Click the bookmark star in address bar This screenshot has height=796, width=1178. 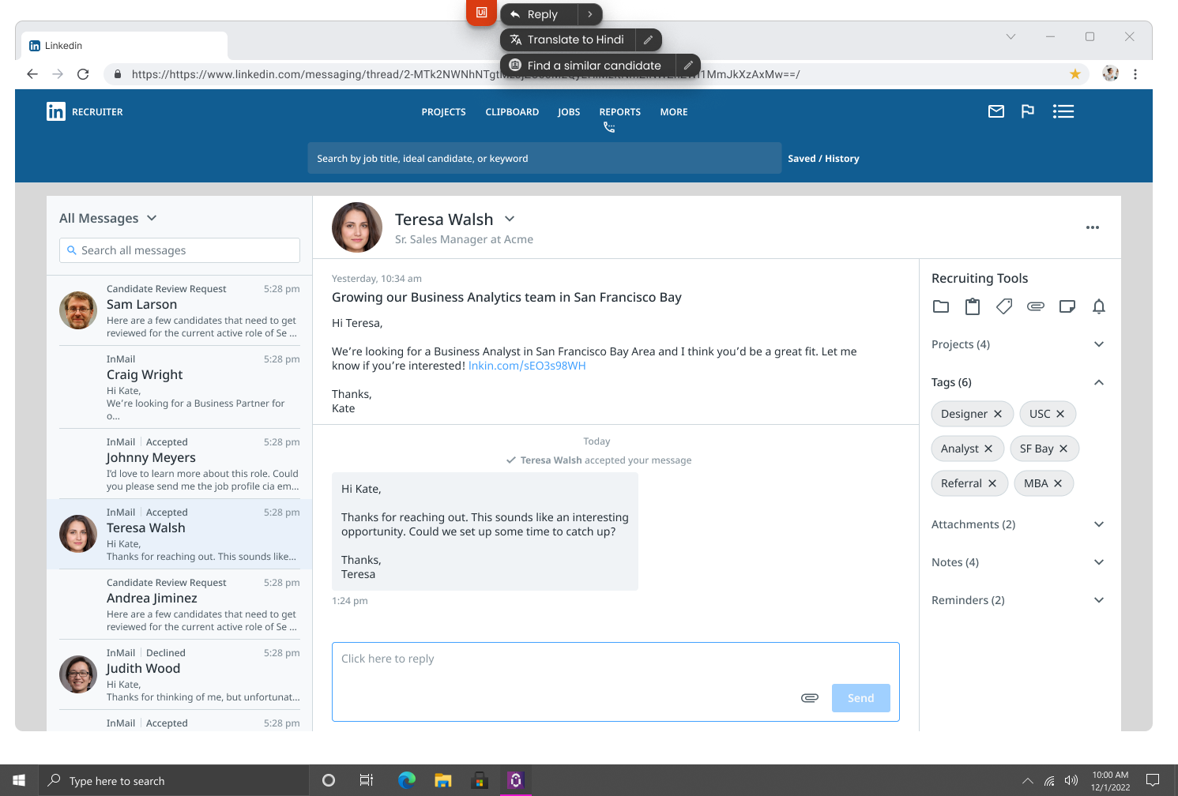tap(1075, 74)
